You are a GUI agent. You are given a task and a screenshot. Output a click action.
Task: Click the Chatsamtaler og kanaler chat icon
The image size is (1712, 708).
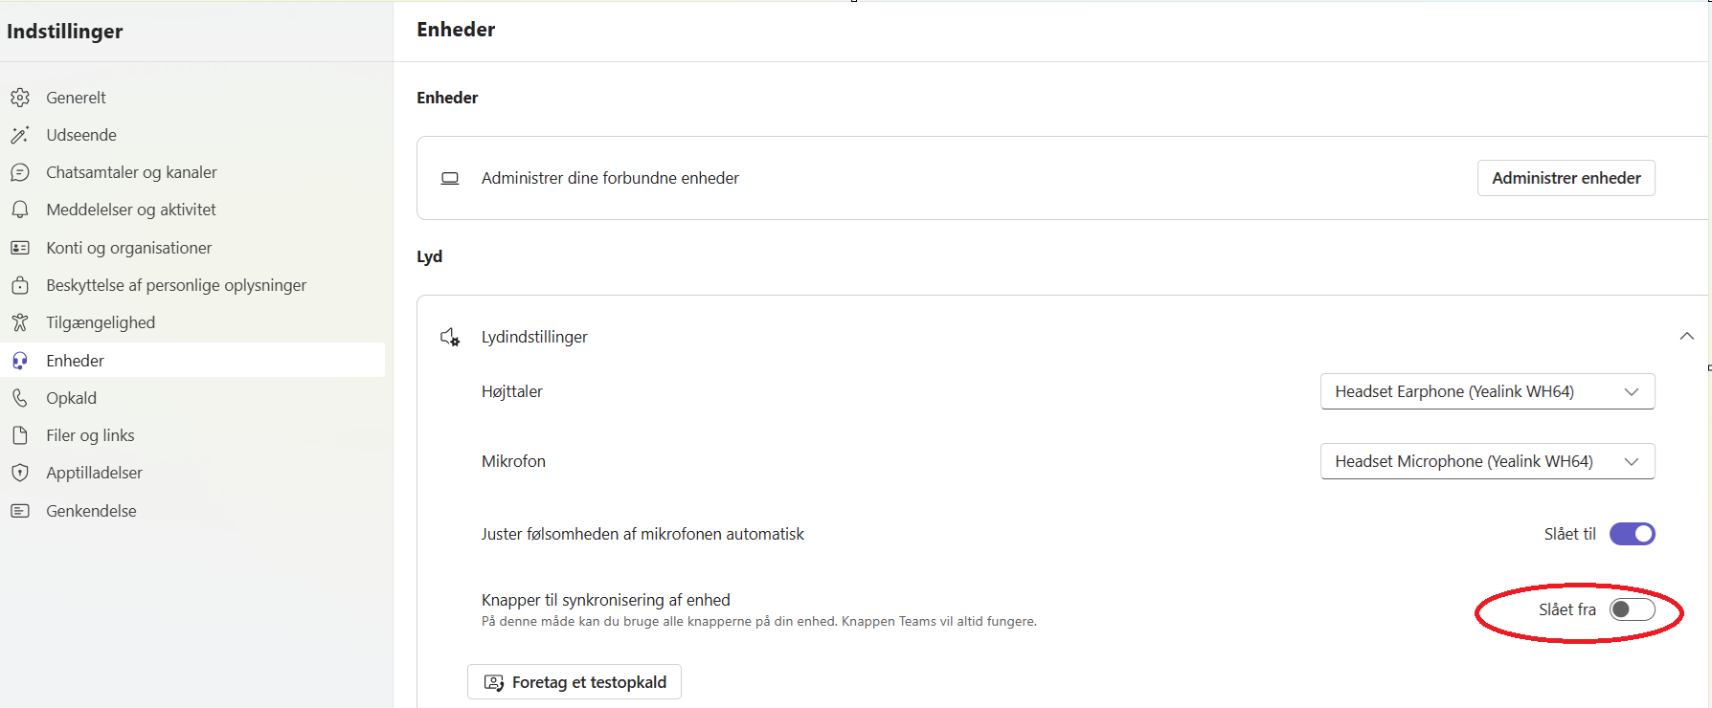20,172
